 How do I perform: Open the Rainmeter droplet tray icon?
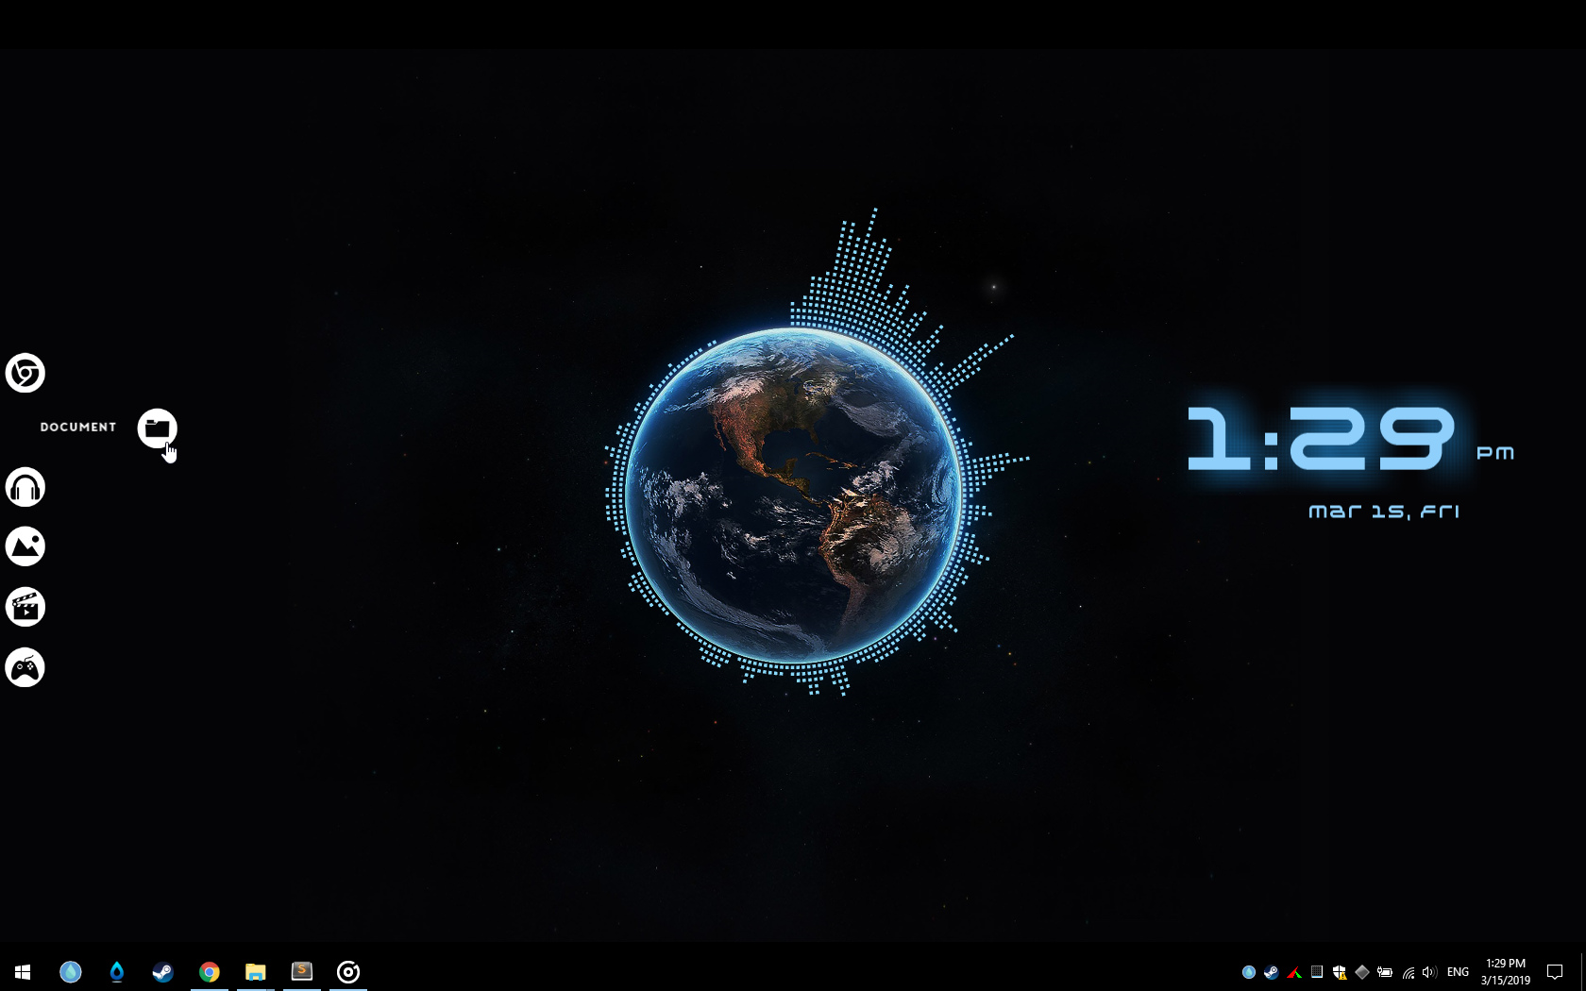(x=1249, y=972)
